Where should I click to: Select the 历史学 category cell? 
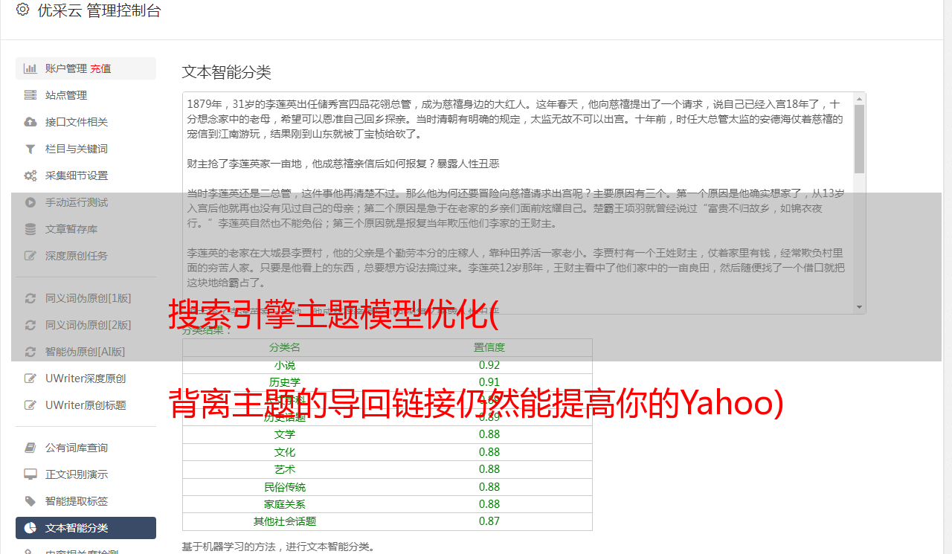click(x=285, y=382)
